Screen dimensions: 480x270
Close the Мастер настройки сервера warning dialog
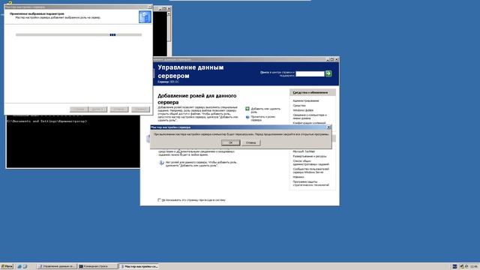coord(328,127)
